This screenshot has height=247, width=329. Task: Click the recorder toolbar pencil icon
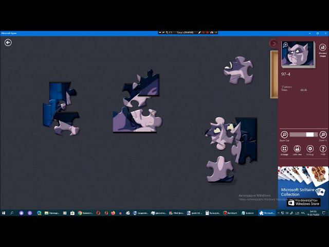click(x=199, y=32)
